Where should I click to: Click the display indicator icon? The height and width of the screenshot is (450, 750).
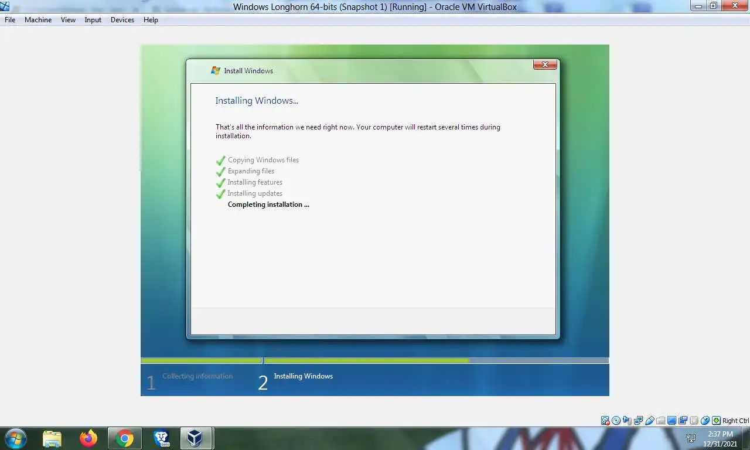[x=671, y=420]
